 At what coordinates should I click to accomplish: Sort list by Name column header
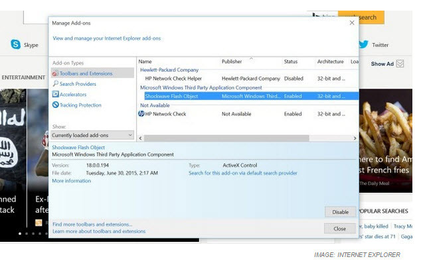pyautogui.click(x=145, y=62)
